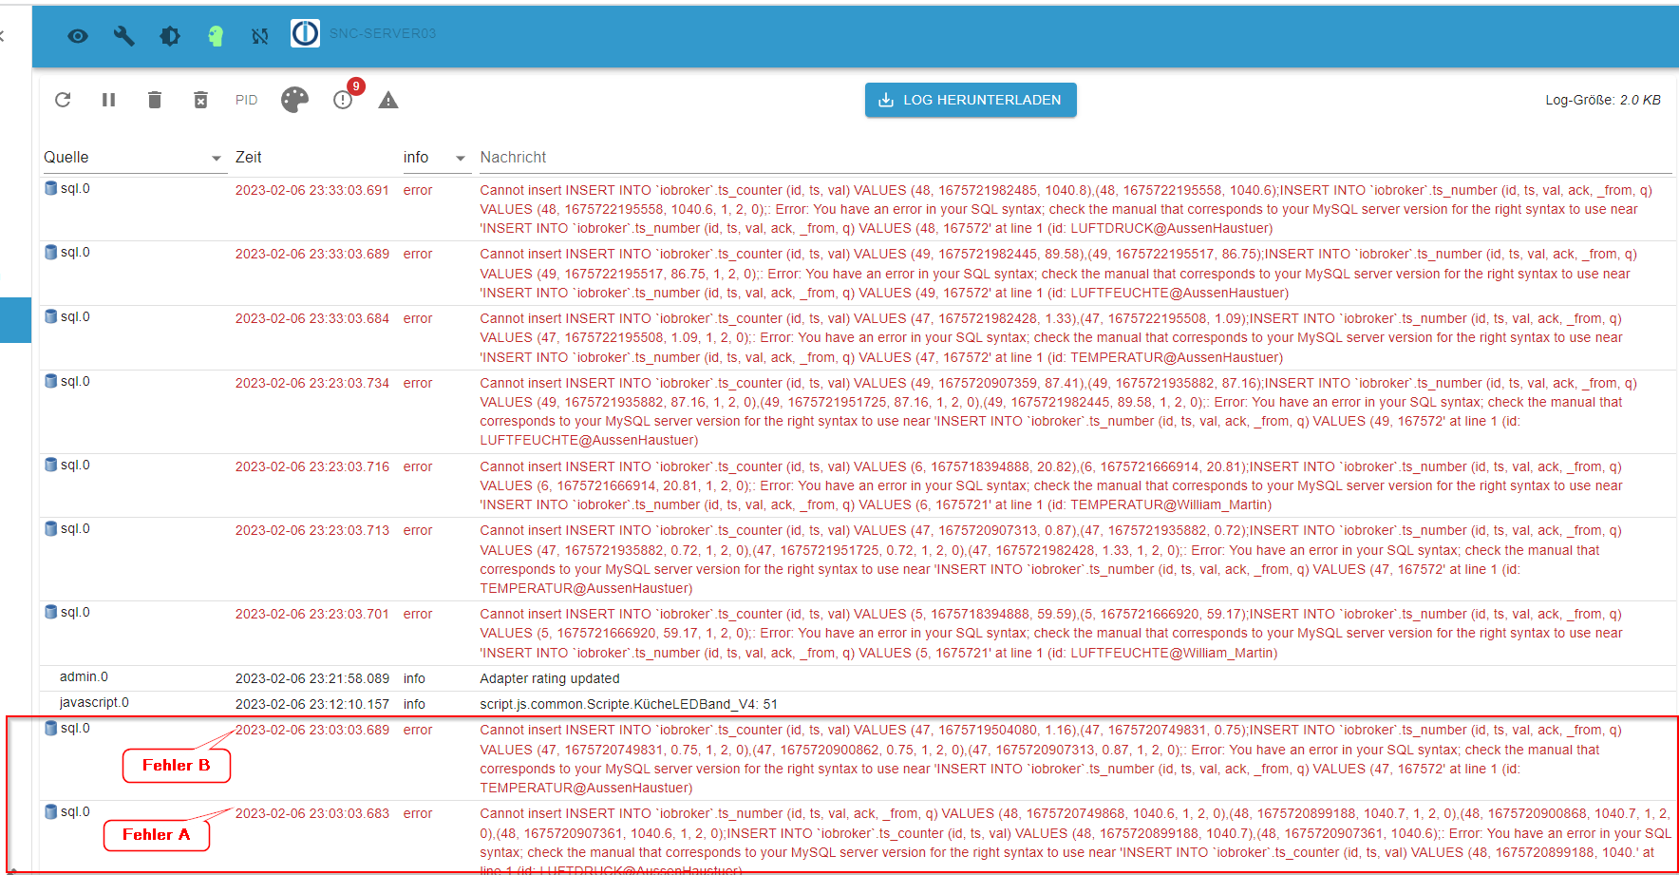The height and width of the screenshot is (875, 1679).
Task: Select the KücheLEDBand_V4: 51 script message
Action: click(x=629, y=704)
